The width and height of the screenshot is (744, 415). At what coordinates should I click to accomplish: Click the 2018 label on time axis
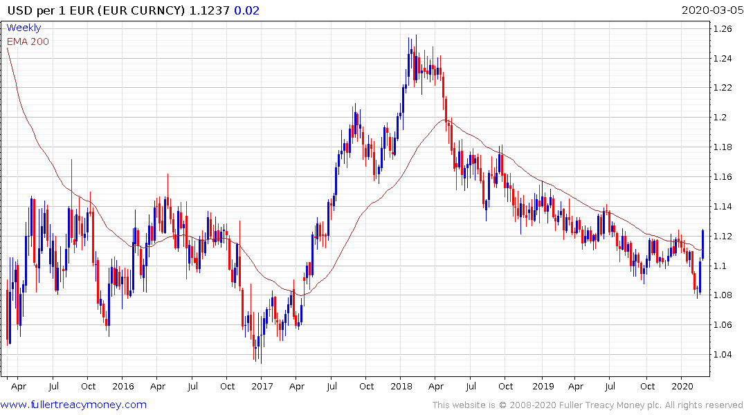(401, 387)
